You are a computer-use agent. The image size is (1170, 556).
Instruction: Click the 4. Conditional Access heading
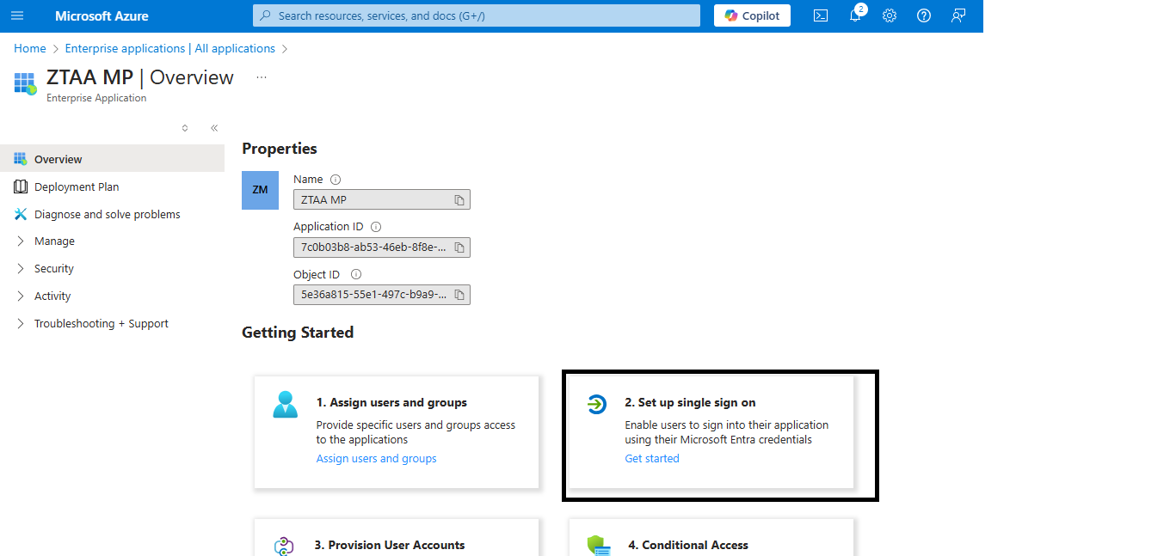(688, 545)
